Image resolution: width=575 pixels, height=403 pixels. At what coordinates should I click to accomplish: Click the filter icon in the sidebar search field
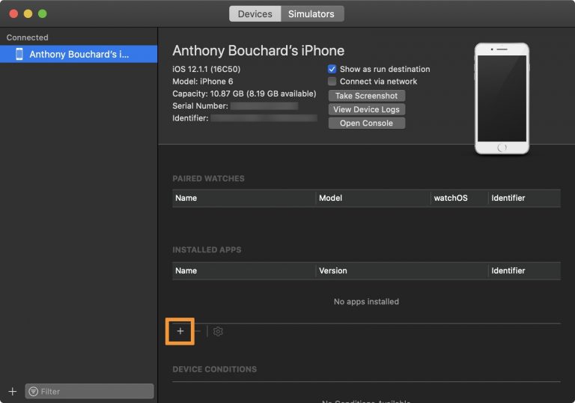click(x=34, y=391)
